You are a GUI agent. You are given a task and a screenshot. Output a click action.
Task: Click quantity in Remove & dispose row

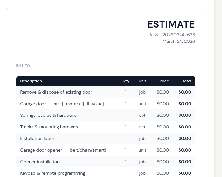point(126,92)
